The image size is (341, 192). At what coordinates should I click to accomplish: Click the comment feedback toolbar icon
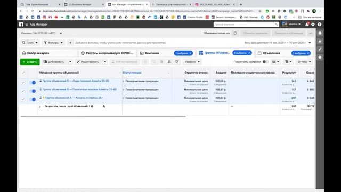(x=177, y=62)
